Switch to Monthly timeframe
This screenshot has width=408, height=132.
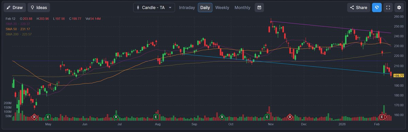(242, 7)
